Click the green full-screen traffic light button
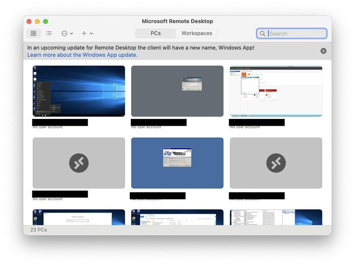This screenshot has width=355, height=266. [x=45, y=21]
